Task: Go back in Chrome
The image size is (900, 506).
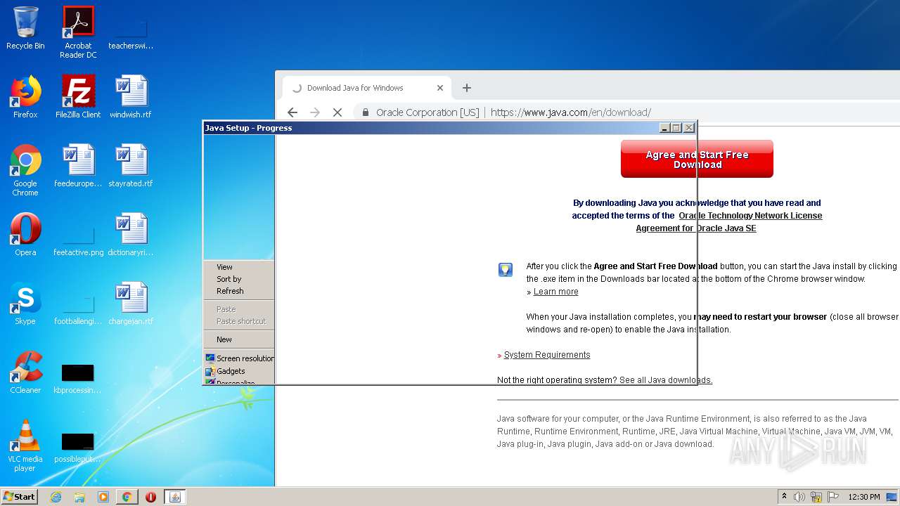Action: (292, 112)
